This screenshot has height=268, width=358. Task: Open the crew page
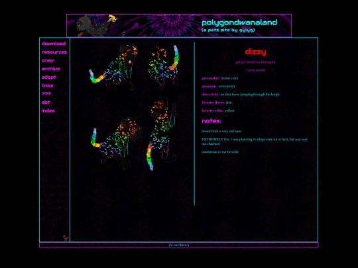pos(48,60)
